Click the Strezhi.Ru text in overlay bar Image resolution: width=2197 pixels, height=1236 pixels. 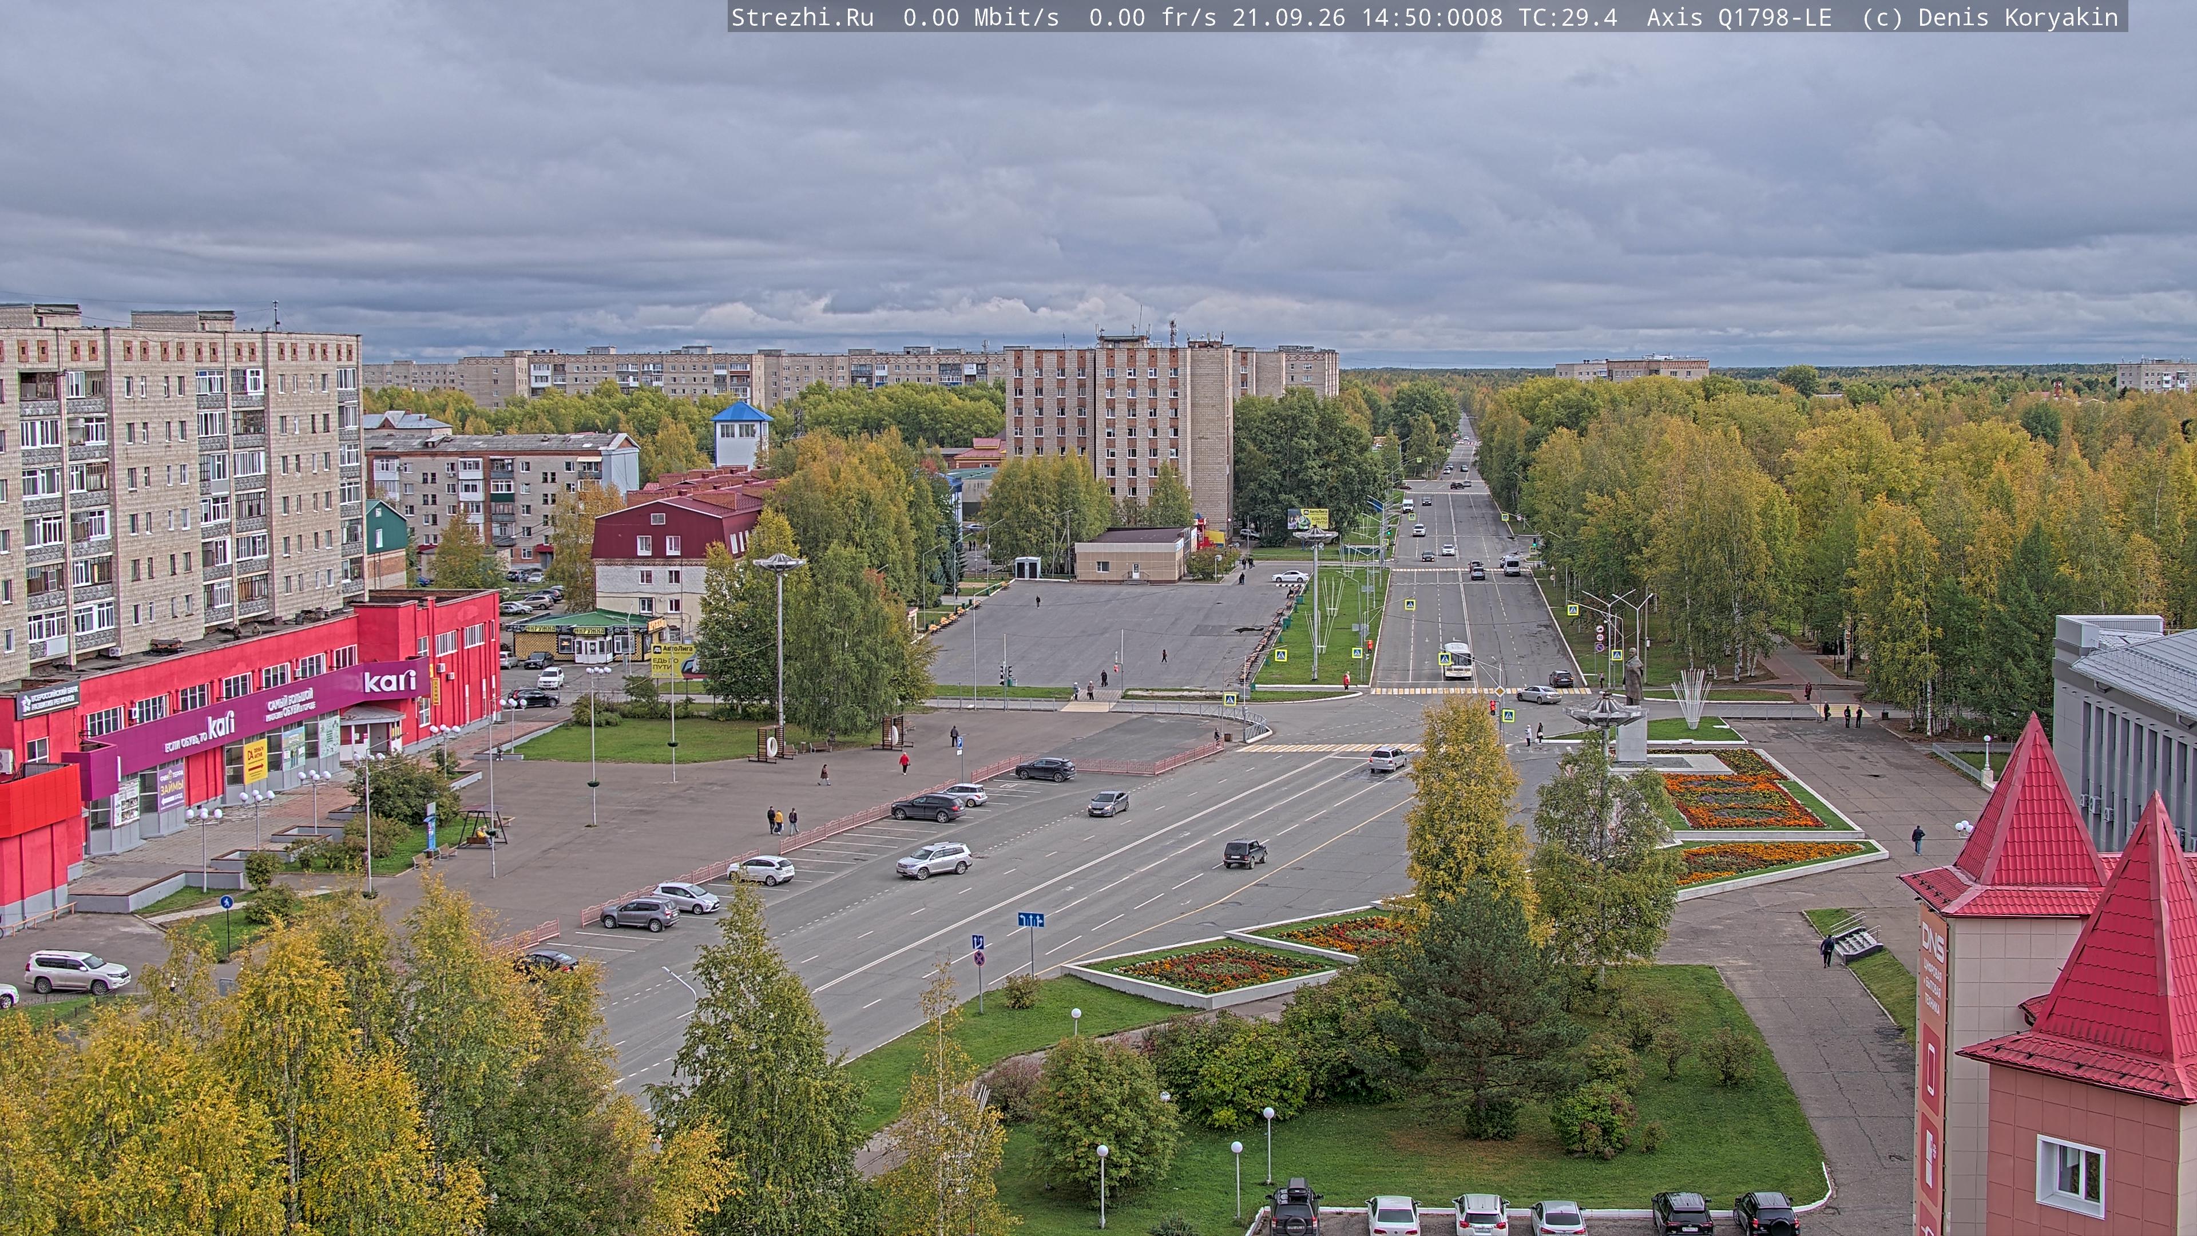(803, 17)
